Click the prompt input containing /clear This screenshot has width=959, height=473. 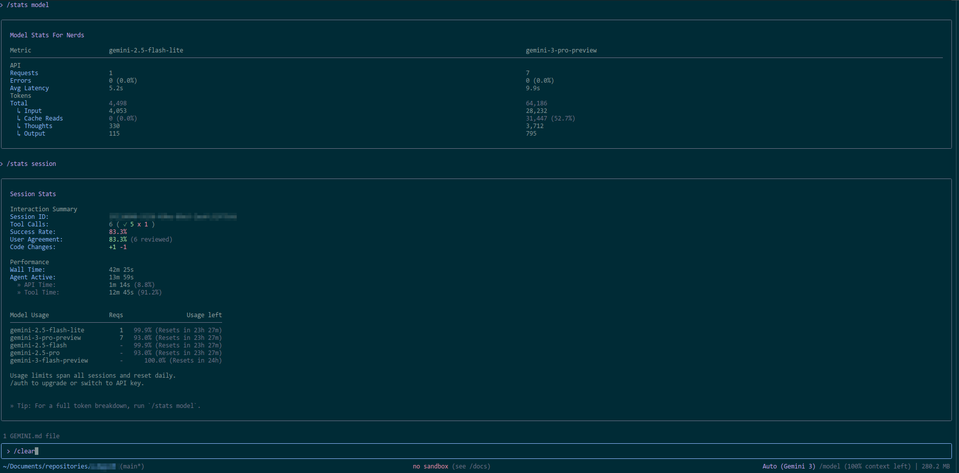476,451
